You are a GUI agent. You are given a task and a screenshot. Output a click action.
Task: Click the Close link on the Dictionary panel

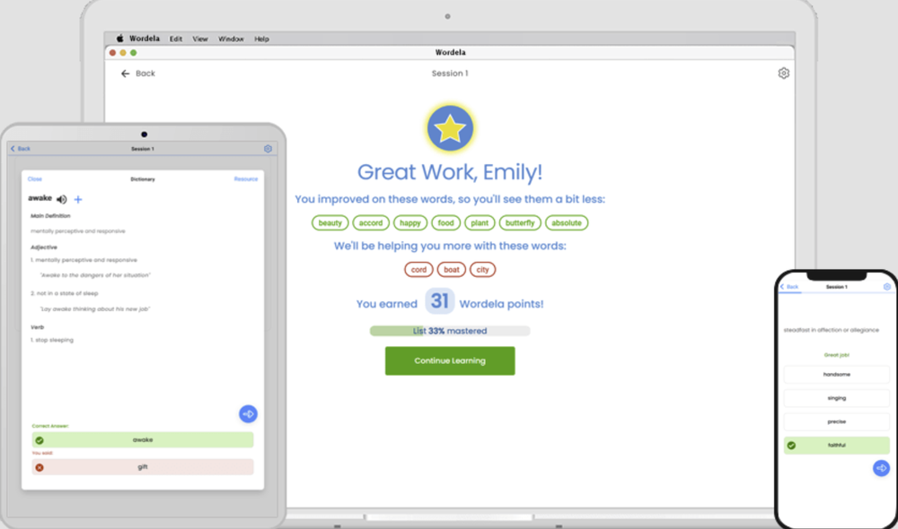click(x=34, y=178)
